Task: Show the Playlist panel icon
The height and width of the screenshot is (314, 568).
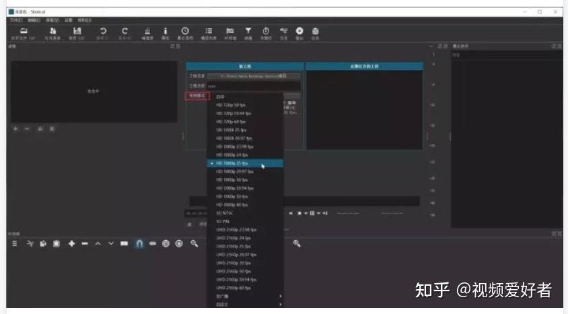Action: tap(209, 31)
